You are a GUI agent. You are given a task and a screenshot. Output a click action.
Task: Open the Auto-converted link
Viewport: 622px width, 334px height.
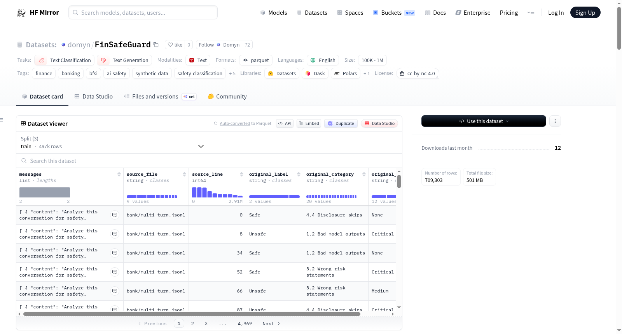[x=235, y=123]
